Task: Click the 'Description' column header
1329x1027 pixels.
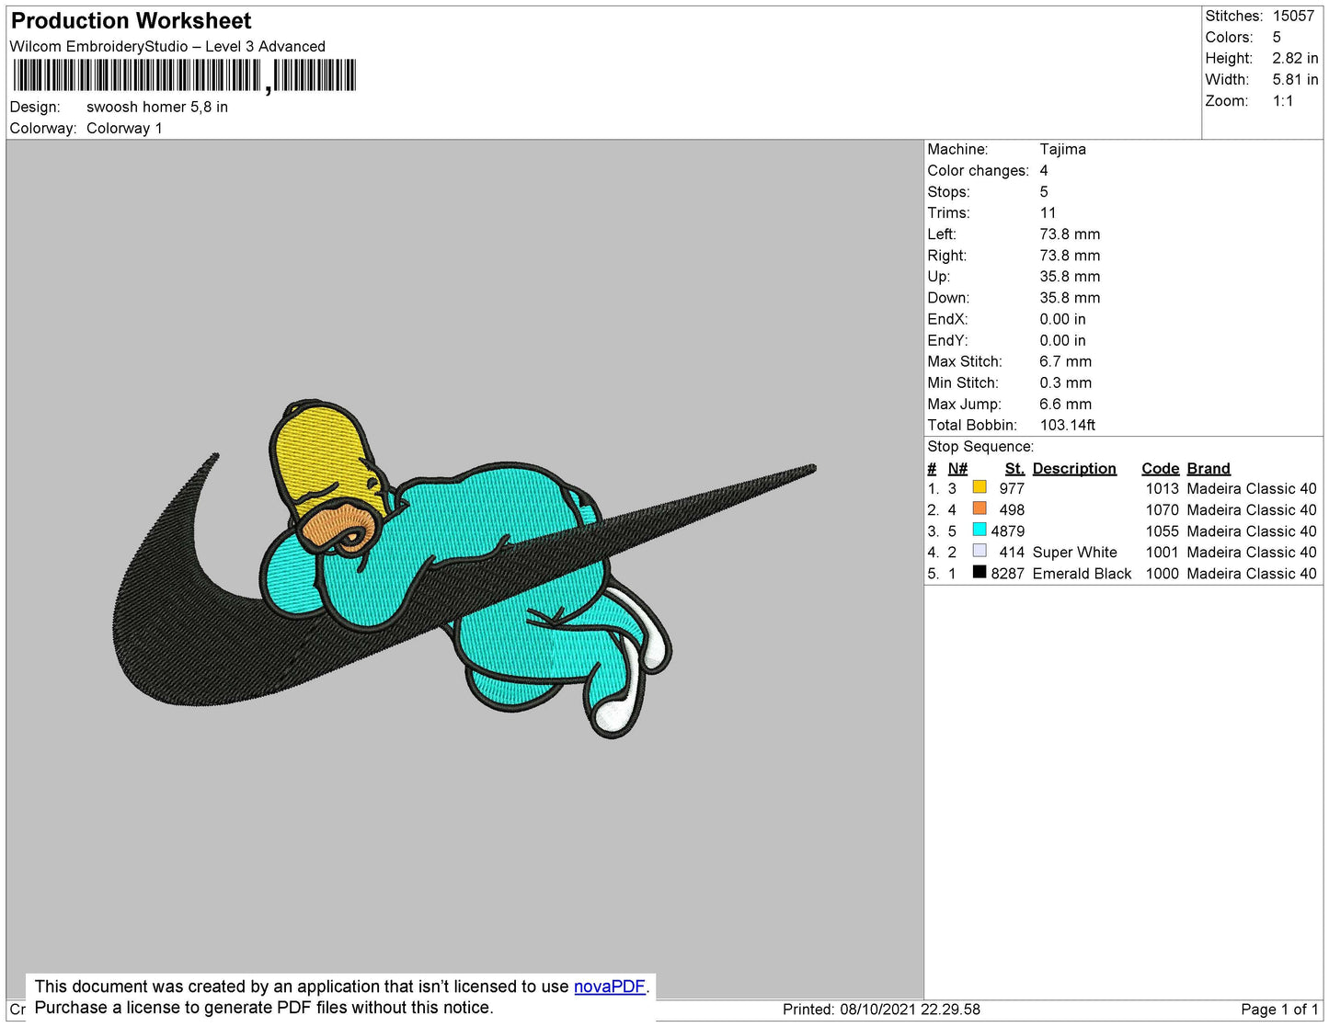Action: click(x=1074, y=469)
